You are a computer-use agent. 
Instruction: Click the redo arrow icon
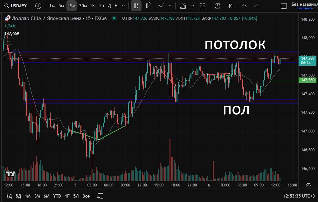click(x=256, y=6)
